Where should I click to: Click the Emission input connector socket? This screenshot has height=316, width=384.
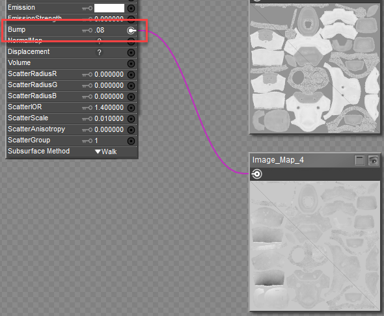point(131,8)
